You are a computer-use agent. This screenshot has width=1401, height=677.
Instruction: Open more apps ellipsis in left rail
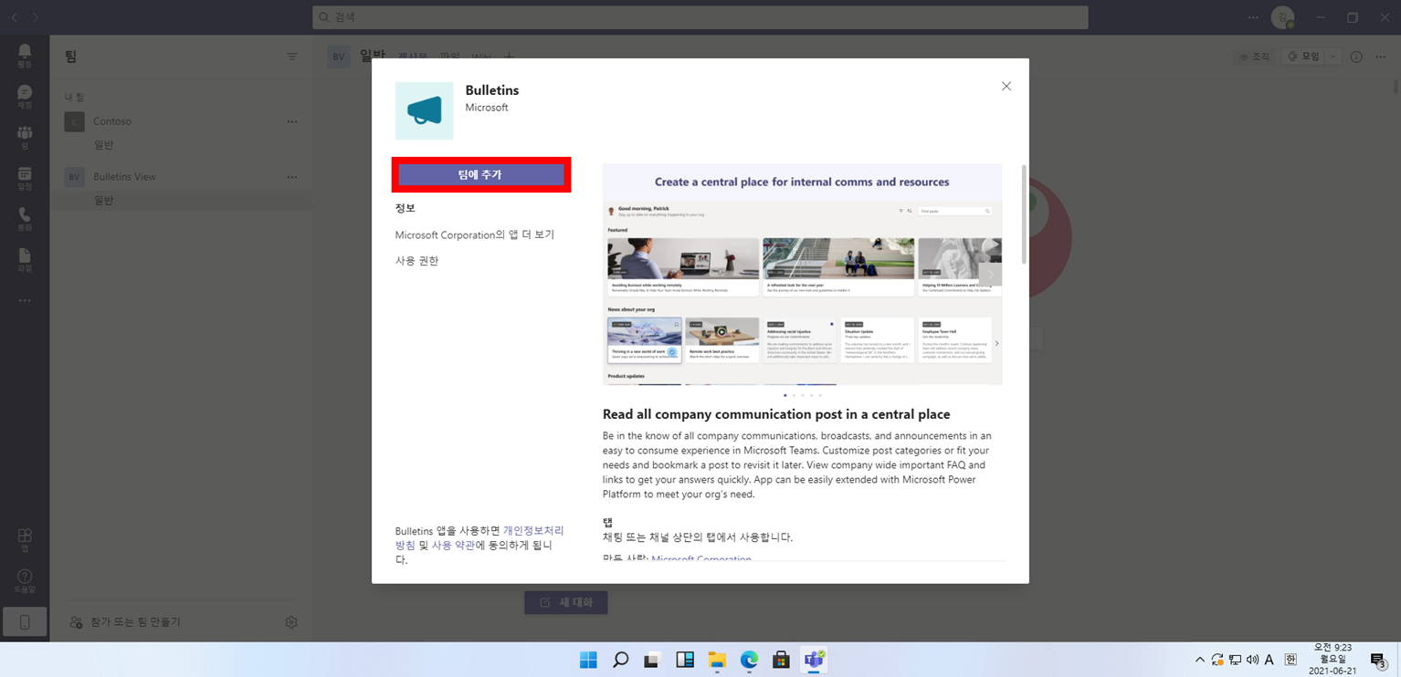[25, 300]
